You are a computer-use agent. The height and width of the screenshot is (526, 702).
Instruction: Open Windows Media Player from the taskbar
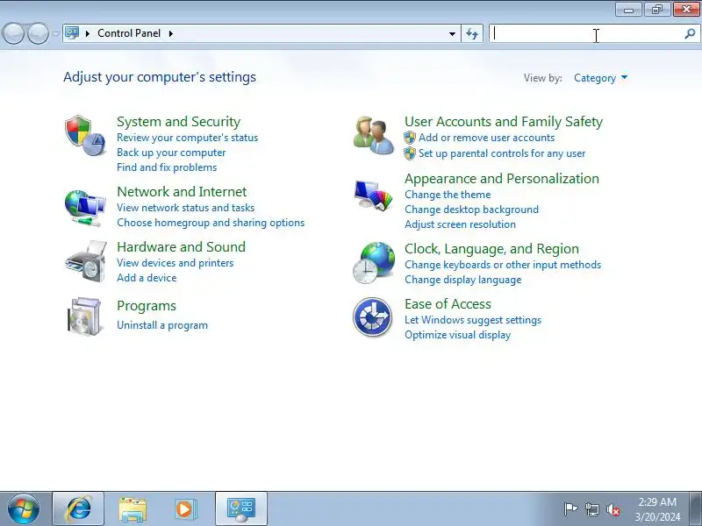(185, 509)
